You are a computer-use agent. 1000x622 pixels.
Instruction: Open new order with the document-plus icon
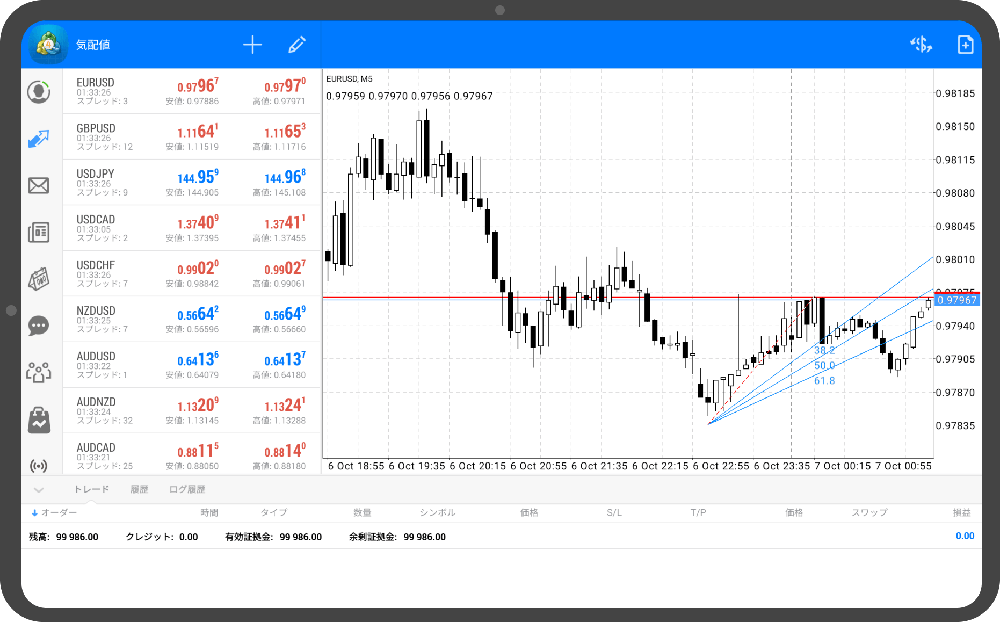point(965,45)
